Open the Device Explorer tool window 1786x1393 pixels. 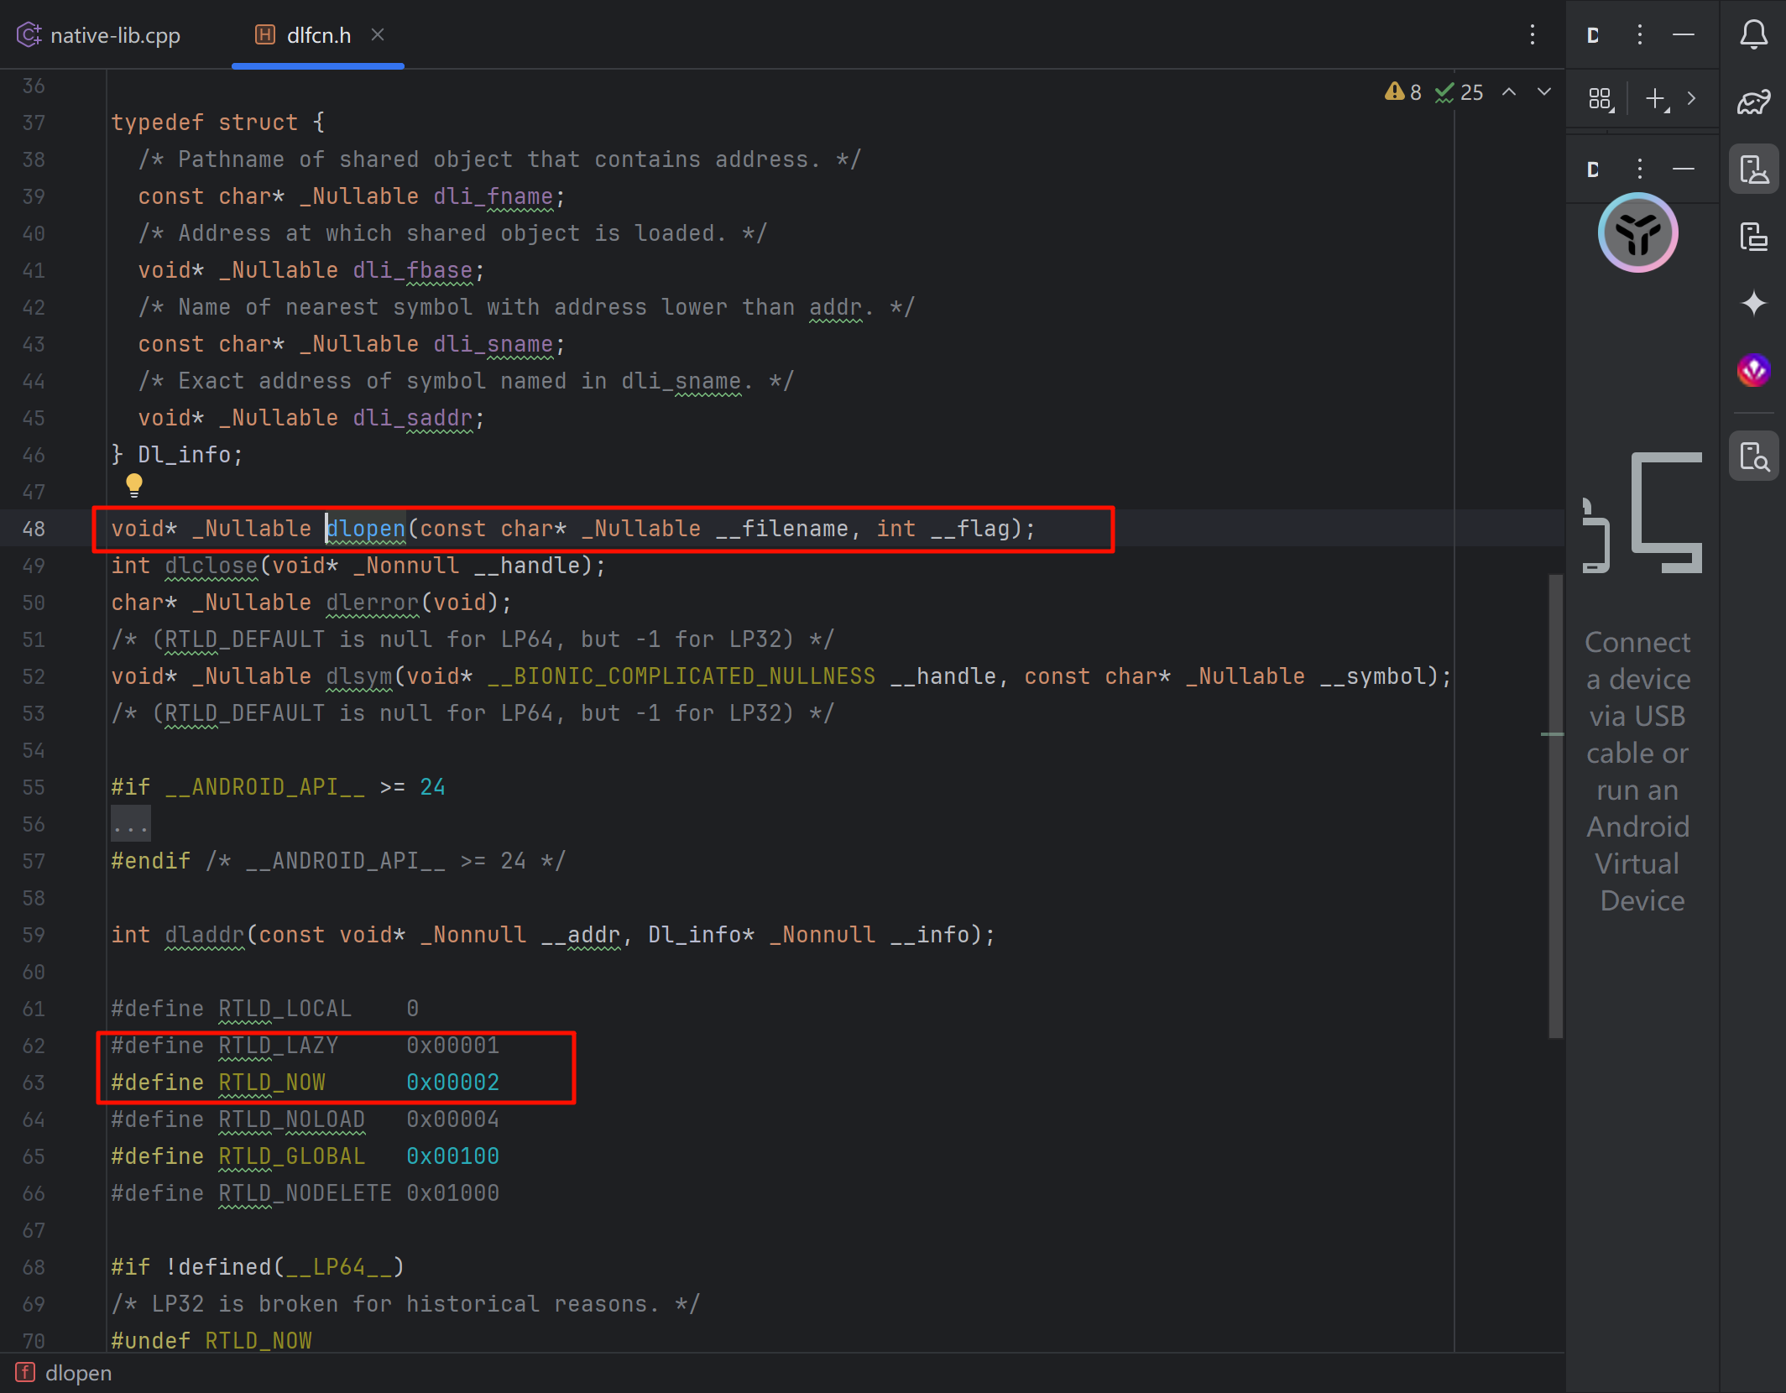point(1753,457)
